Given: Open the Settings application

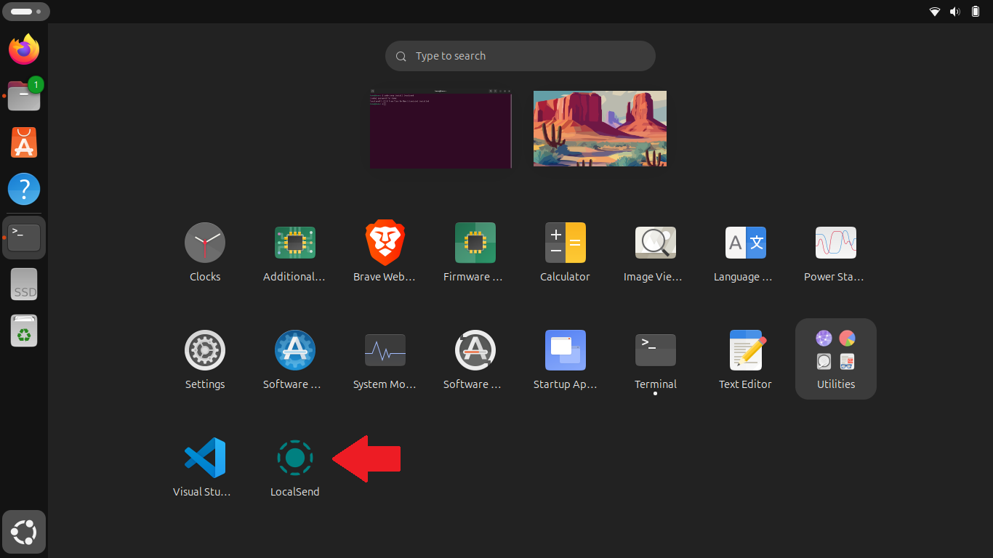Looking at the screenshot, I should pos(205,349).
